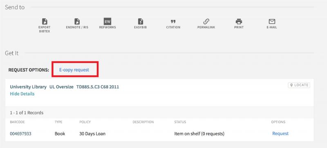The height and width of the screenshot is (148, 327).
Task: Click the Status column header
Action: pyautogui.click(x=180, y=122)
